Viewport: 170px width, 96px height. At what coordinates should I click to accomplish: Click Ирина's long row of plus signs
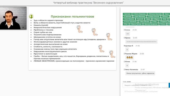click(142, 42)
